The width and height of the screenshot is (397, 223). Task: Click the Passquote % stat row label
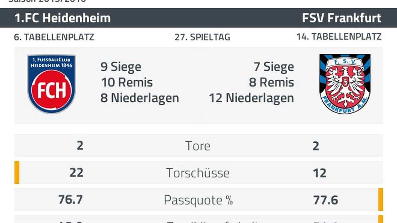click(198, 200)
